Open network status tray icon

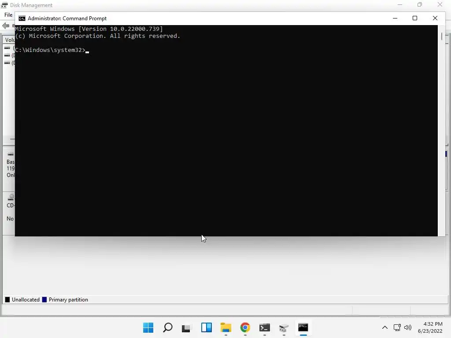pyautogui.click(x=397, y=327)
